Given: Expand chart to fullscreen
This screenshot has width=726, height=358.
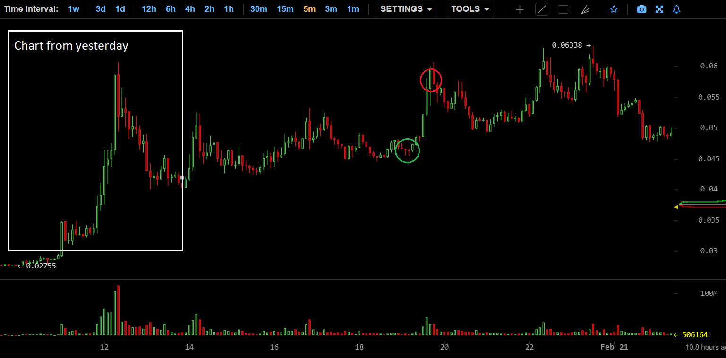Looking at the screenshot, I should coord(659,9).
